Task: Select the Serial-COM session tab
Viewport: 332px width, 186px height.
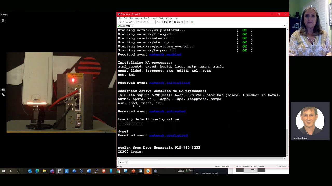Action: 125,26
